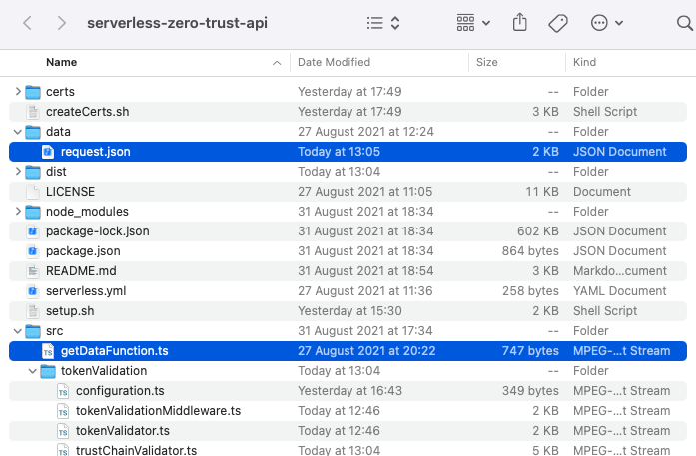Screen dimensions: 696x456
Task: Click the Markdo...cument kind value
Action: pos(620,271)
